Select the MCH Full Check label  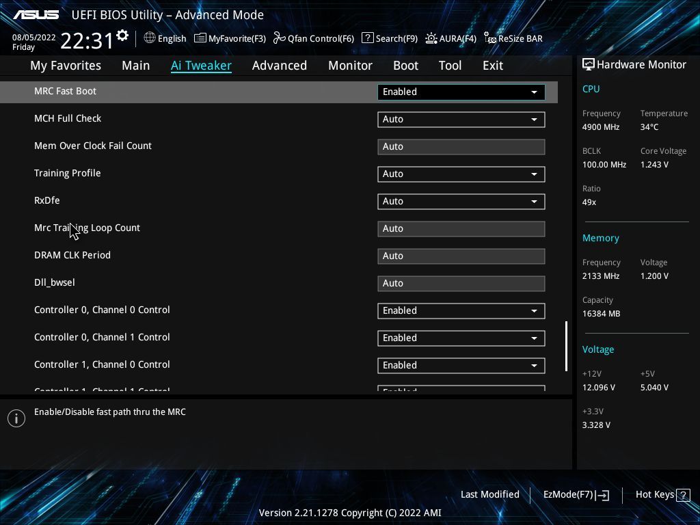[68, 118]
